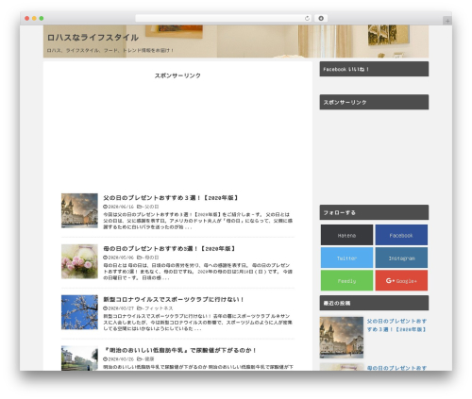Open category link 母の日
Screen dimensions: 472x399
click(x=152, y=258)
